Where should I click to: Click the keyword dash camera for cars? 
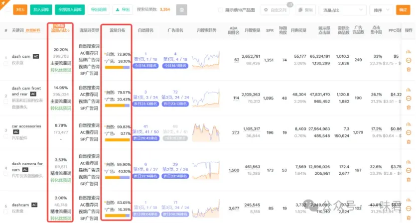coord(27,167)
